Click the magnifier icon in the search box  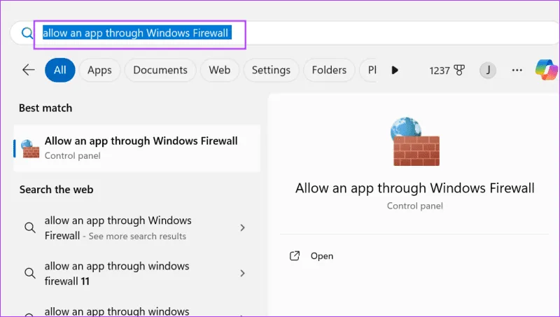(x=27, y=33)
